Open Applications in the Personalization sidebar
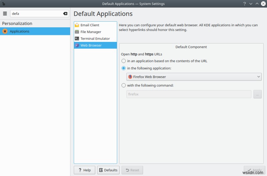The image size is (267, 176). [35, 31]
